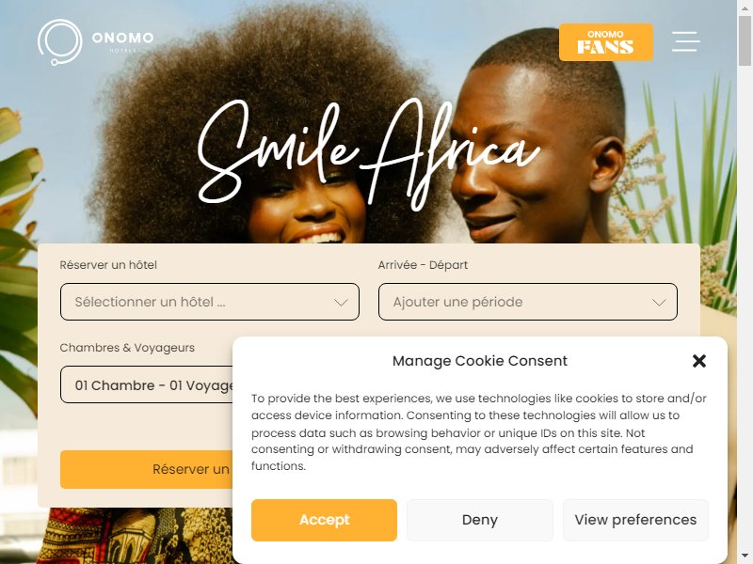753x564 pixels.
Task: Click the page vertical scrollbar thumb
Action: (745, 40)
